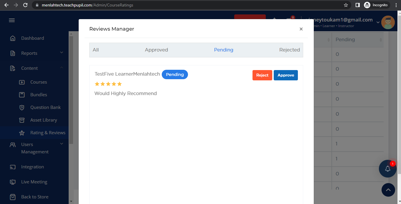
Task: Click the notification bell floating button
Action: pyautogui.click(x=387, y=169)
